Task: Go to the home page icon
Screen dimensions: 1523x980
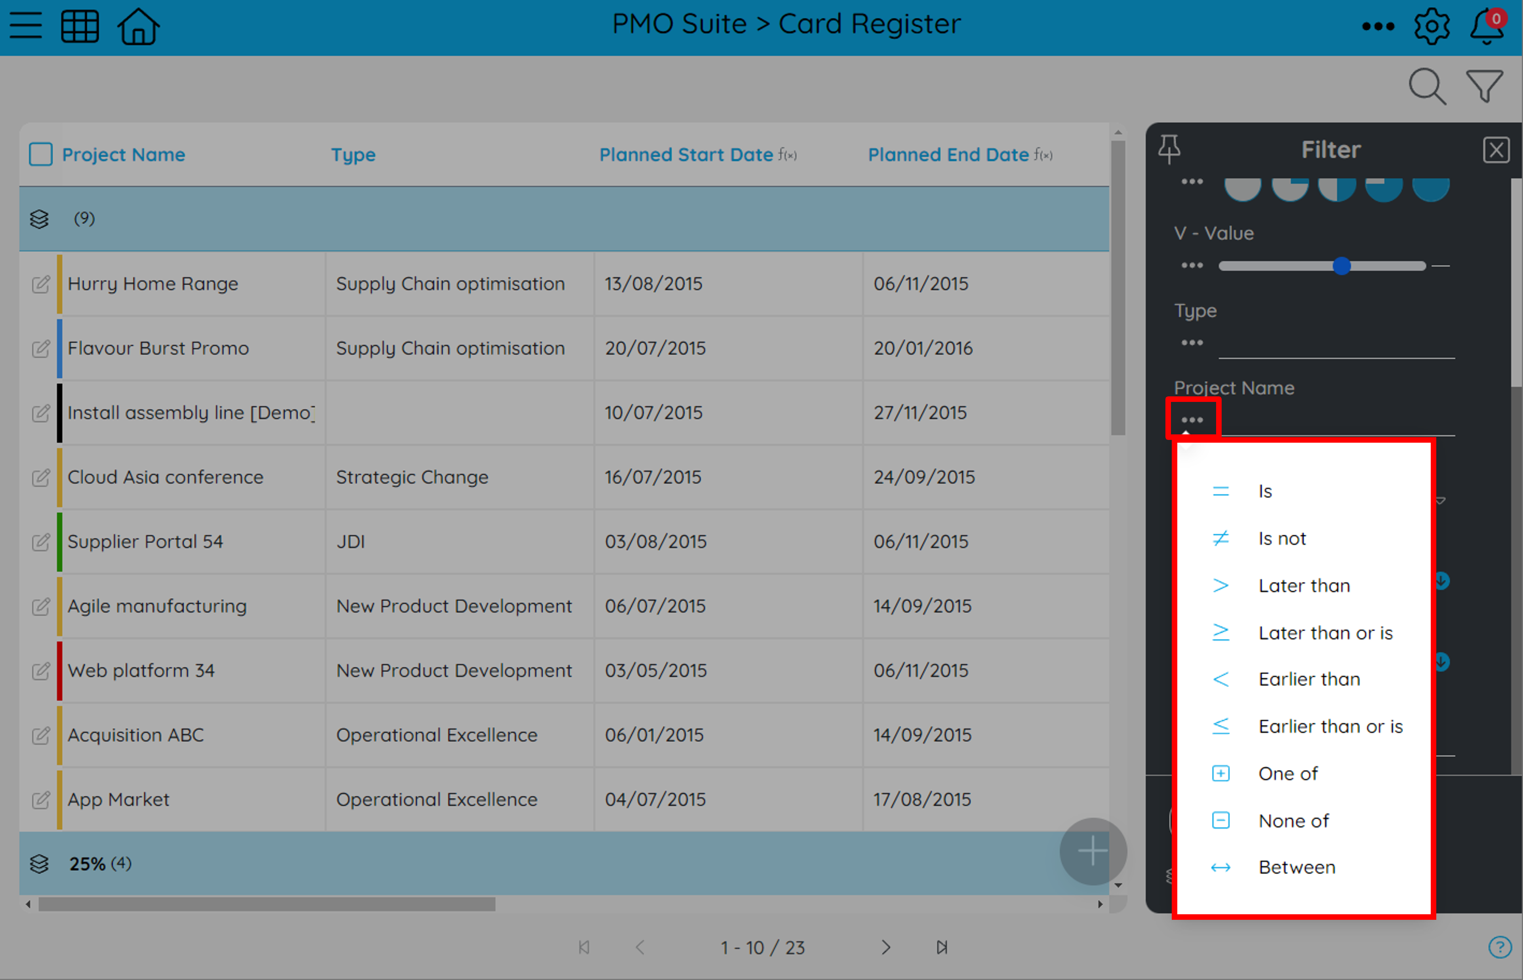Action: [x=138, y=26]
